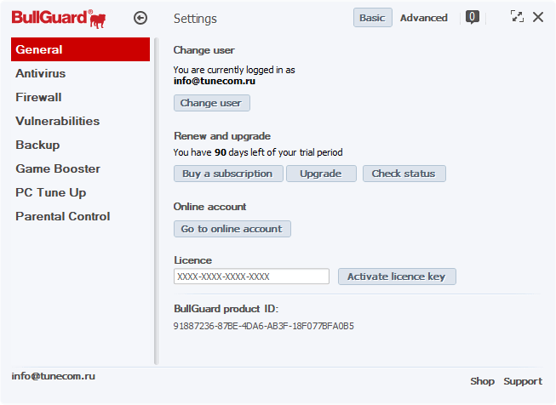Switch to Advanced settings mode
The height and width of the screenshot is (405, 556).
424,18
